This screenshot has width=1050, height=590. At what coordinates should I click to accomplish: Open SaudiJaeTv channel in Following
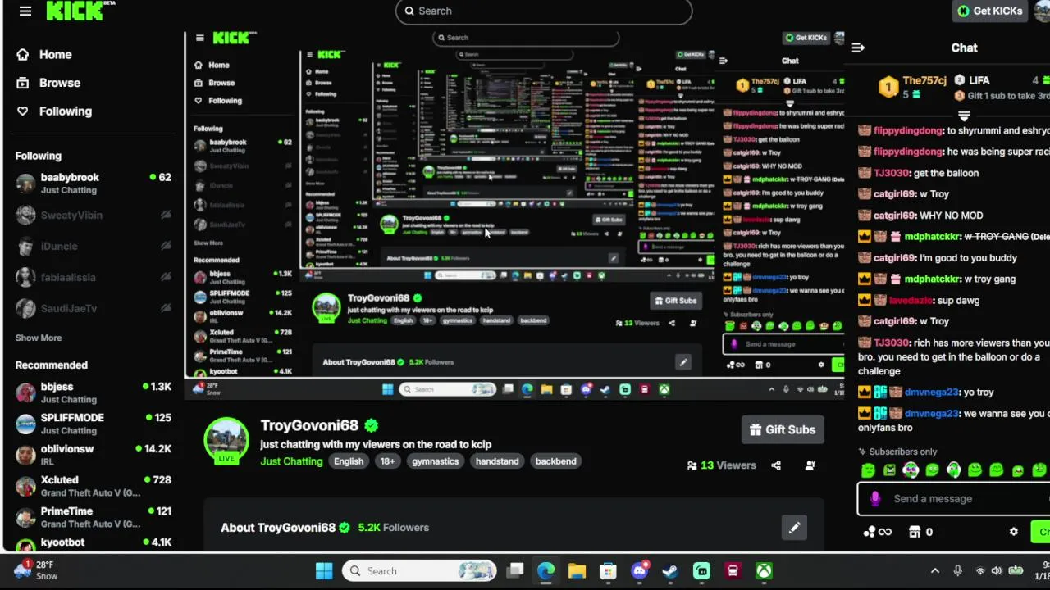tap(93, 309)
